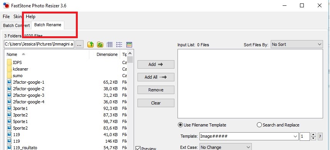Switch to list view icon
This screenshot has height=150, width=330.
[119, 44]
